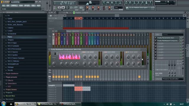Toggle the Master track's orange FX switch
Image resolution: width=189 pixels, height=106 pixels.
(53, 77)
